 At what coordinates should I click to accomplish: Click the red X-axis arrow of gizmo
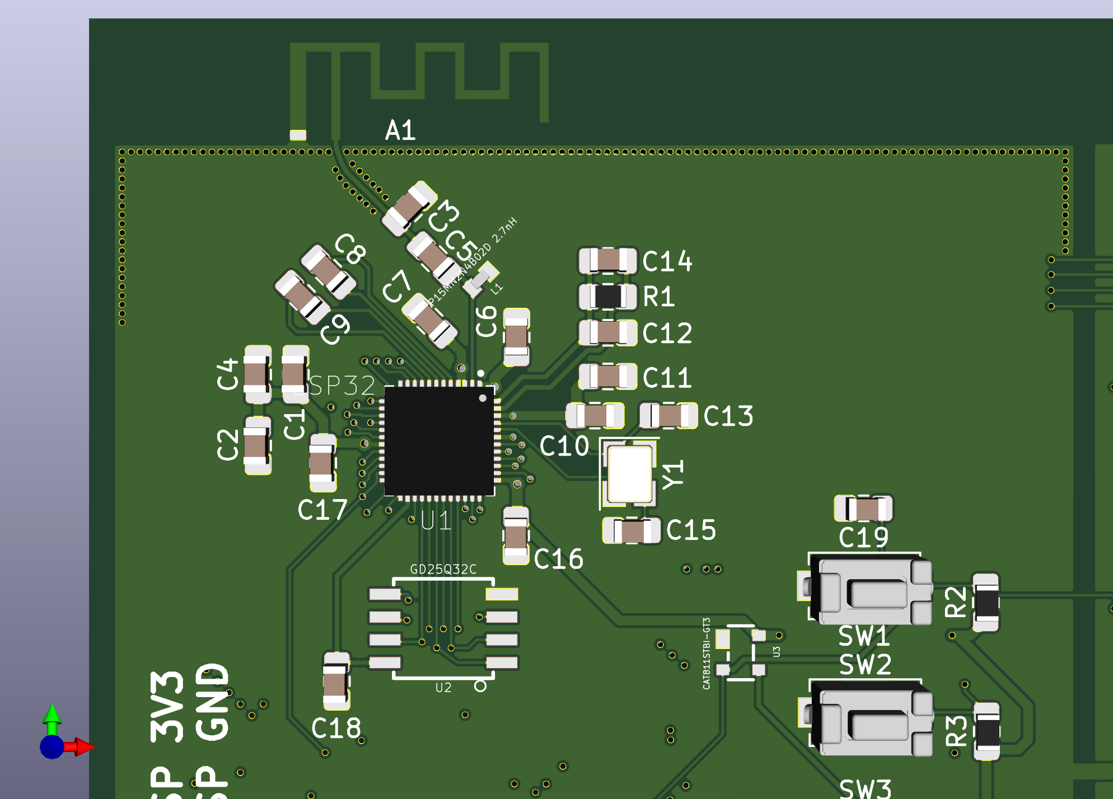coord(80,747)
